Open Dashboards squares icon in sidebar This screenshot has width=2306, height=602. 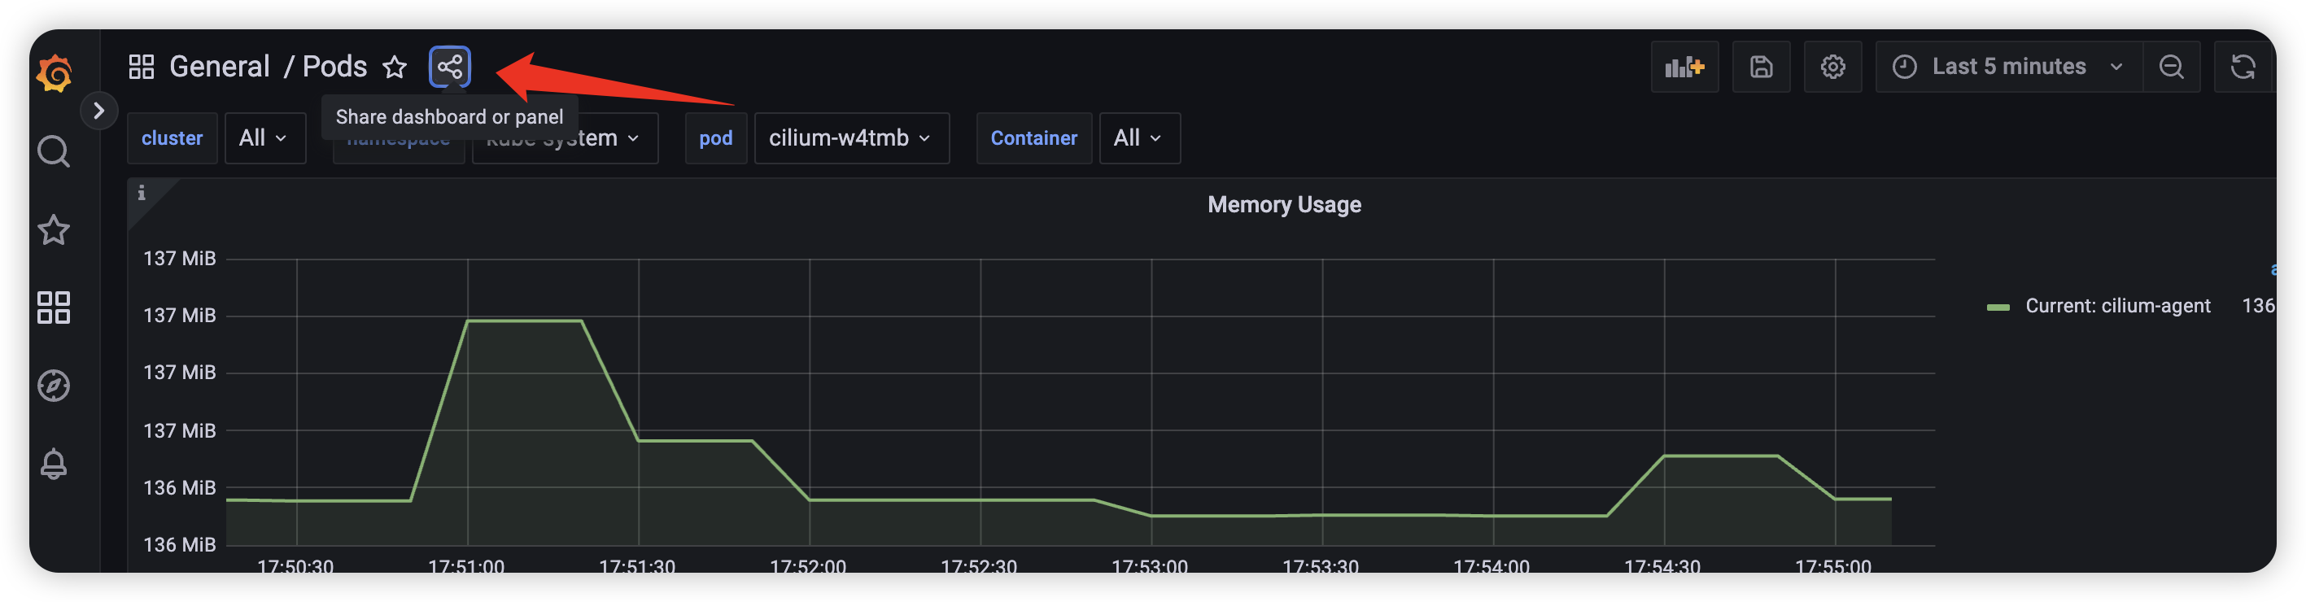pos(54,308)
